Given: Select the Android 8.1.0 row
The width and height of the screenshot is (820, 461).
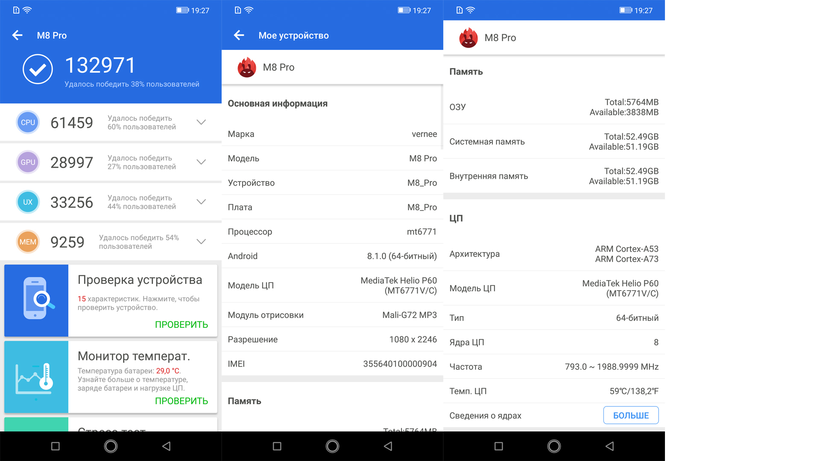Looking at the screenshot, I should [332, 256].
